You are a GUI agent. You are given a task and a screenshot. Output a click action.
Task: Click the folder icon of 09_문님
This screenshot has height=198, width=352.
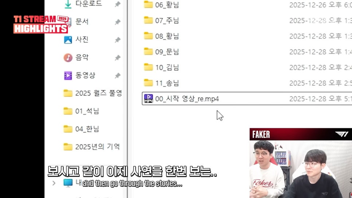pos(148,51)
